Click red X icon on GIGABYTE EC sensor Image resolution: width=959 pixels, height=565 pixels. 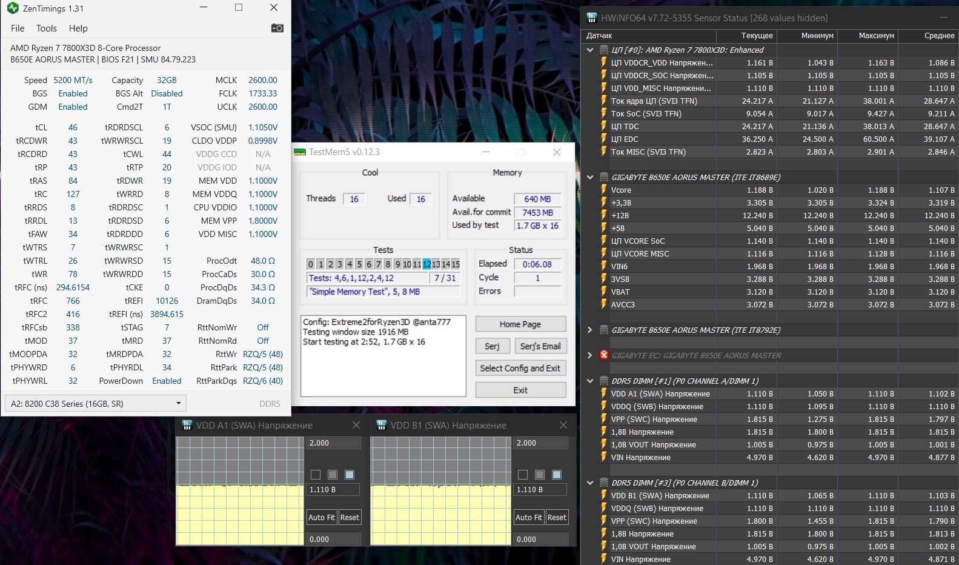(x=604, y=355)
